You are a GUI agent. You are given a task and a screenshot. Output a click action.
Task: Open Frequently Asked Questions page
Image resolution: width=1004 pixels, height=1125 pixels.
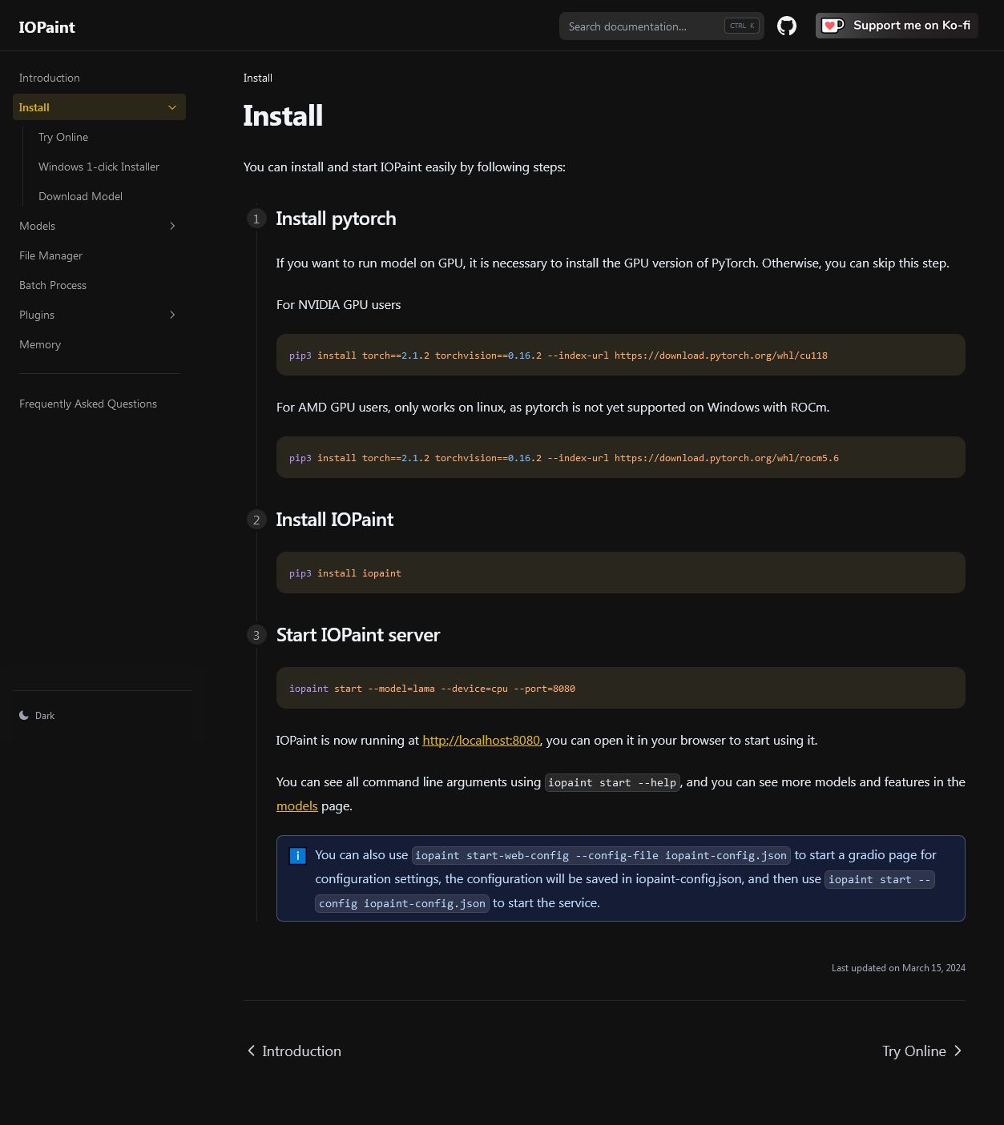(x=88, y=404)
